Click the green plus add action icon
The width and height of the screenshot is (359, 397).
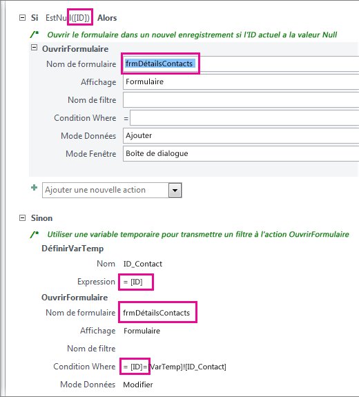[x=34, y=188]
